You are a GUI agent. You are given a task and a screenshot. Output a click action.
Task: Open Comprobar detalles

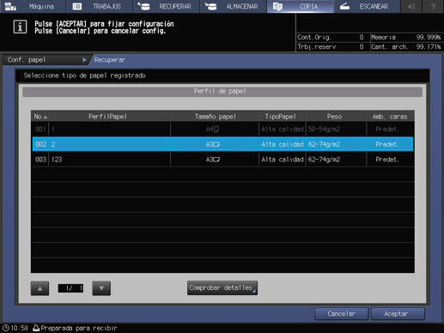[x=222, y=288]
